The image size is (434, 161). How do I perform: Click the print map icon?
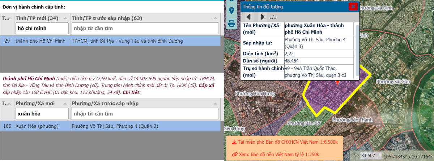point(231,24)
